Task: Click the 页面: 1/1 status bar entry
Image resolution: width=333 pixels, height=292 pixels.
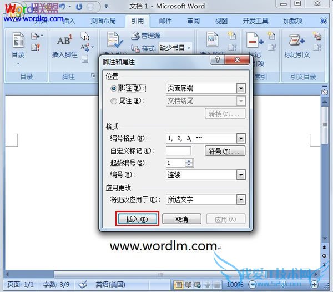Action: coord(21,285)
